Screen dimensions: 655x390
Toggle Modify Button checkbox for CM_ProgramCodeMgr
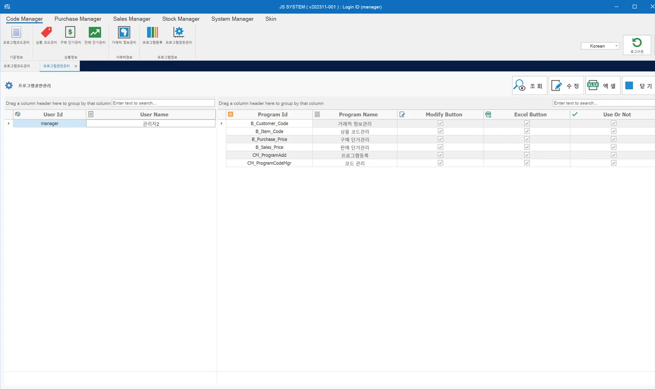[x=440, y=163]
